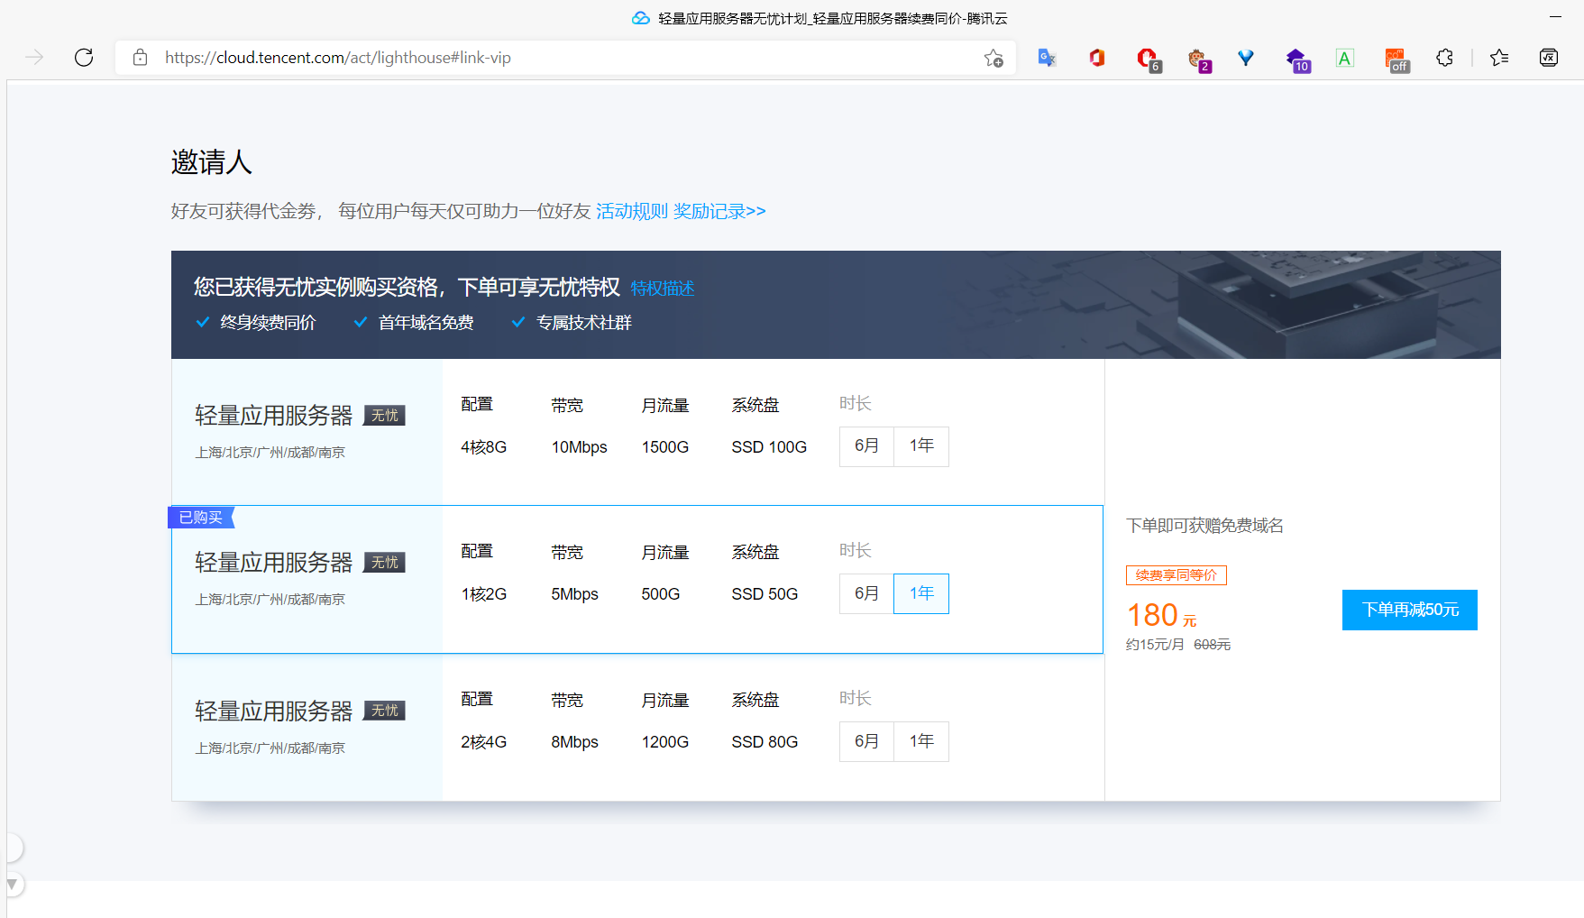Click the 5Mbps bandwidth value
1584x918 pixels.
coord(575,594)
